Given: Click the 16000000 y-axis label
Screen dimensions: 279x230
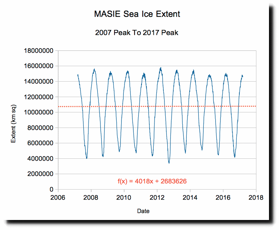Looking at the screenshot, I should (x=39, y=66).
